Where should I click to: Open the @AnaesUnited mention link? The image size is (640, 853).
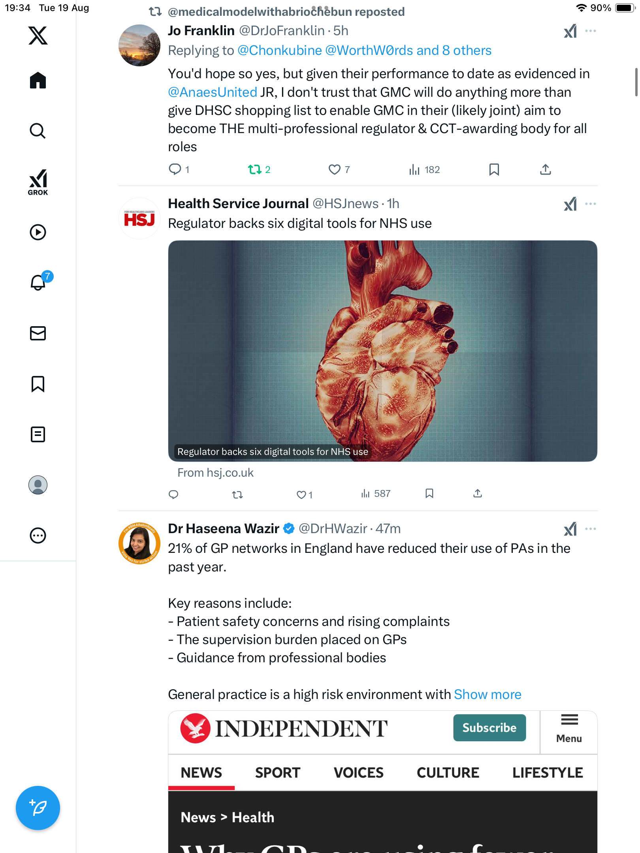coord(213,92)
